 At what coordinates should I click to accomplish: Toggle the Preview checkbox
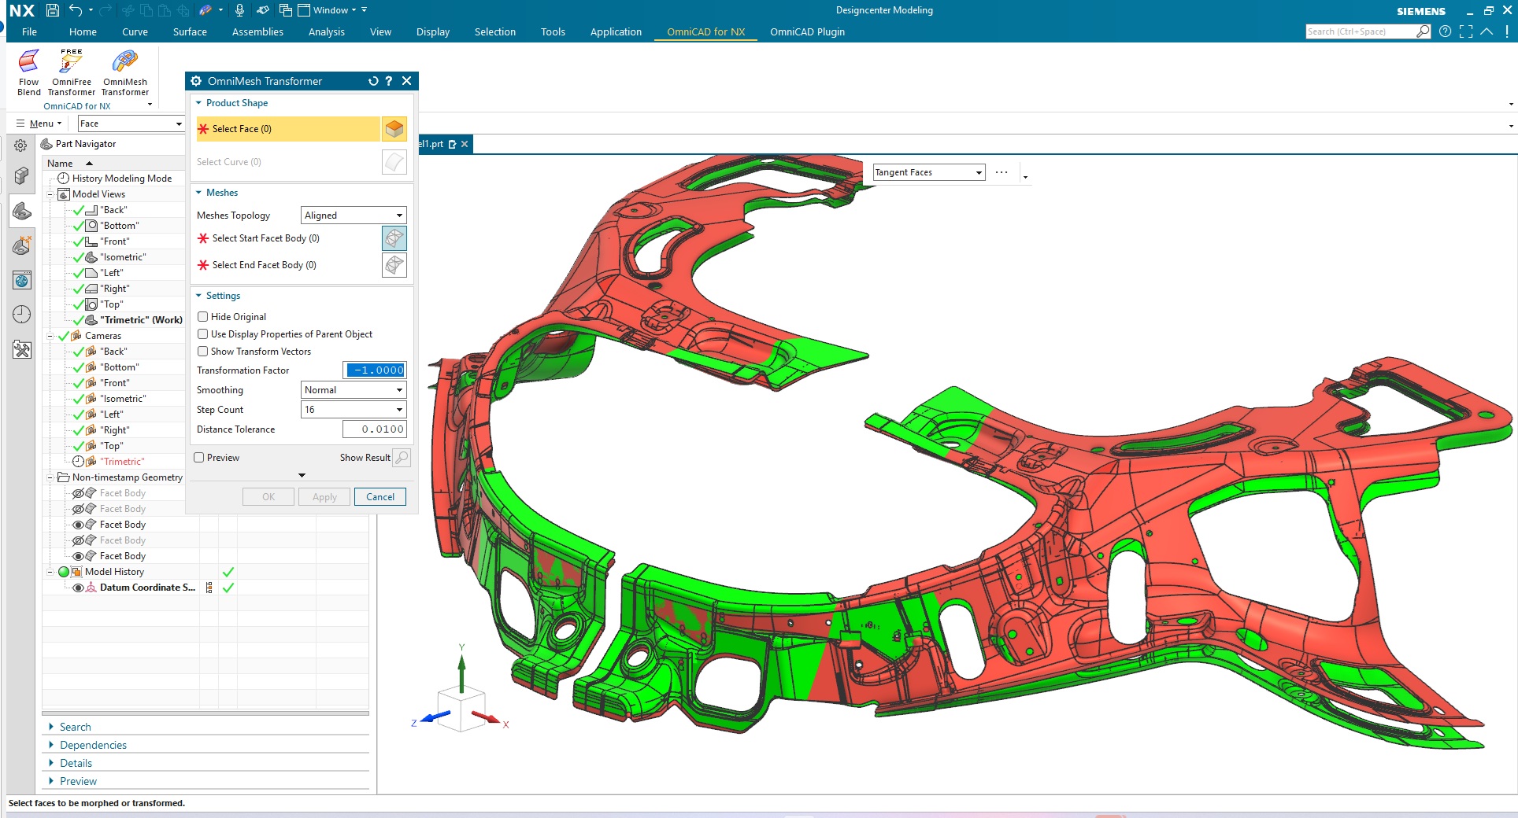(199, 458)
